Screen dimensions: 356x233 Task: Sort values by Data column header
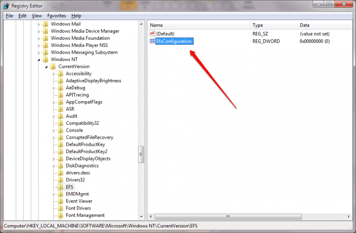pos(324,25)
